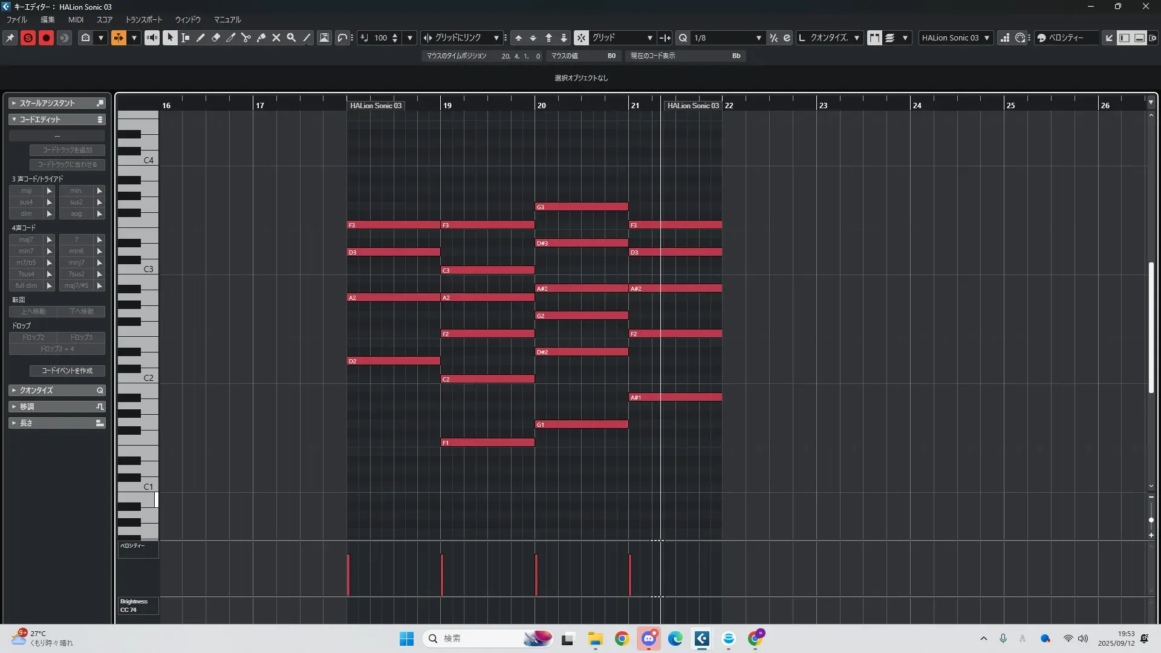The image size is (1161, 653).
Task: Select the Draw pencil tool
Action: [x=200, y=37]
